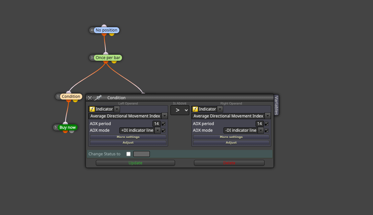Click the number 3 badge on Once per bar
This screenshot has width=373, height=215.
tap(92, 58)
